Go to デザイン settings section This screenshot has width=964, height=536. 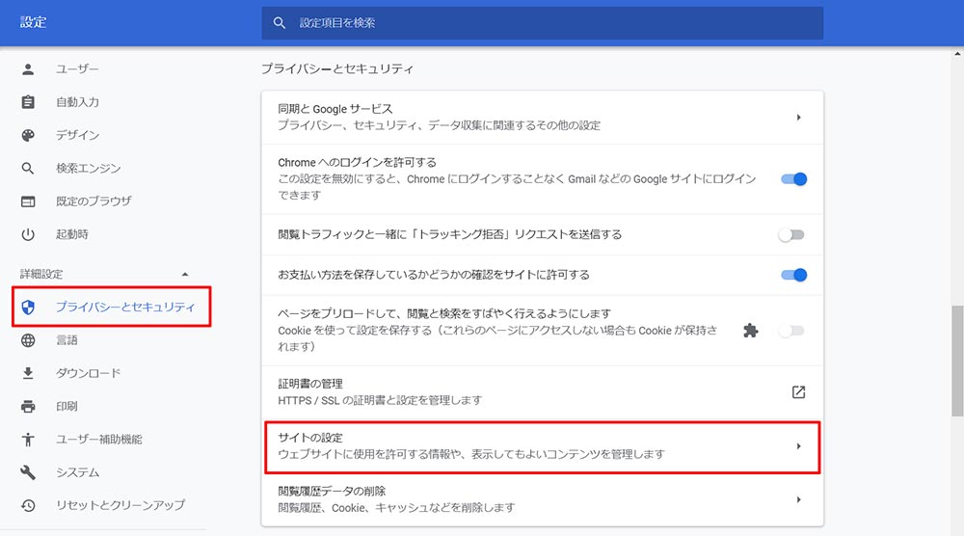pyautogui.click(x=77, y=135)
